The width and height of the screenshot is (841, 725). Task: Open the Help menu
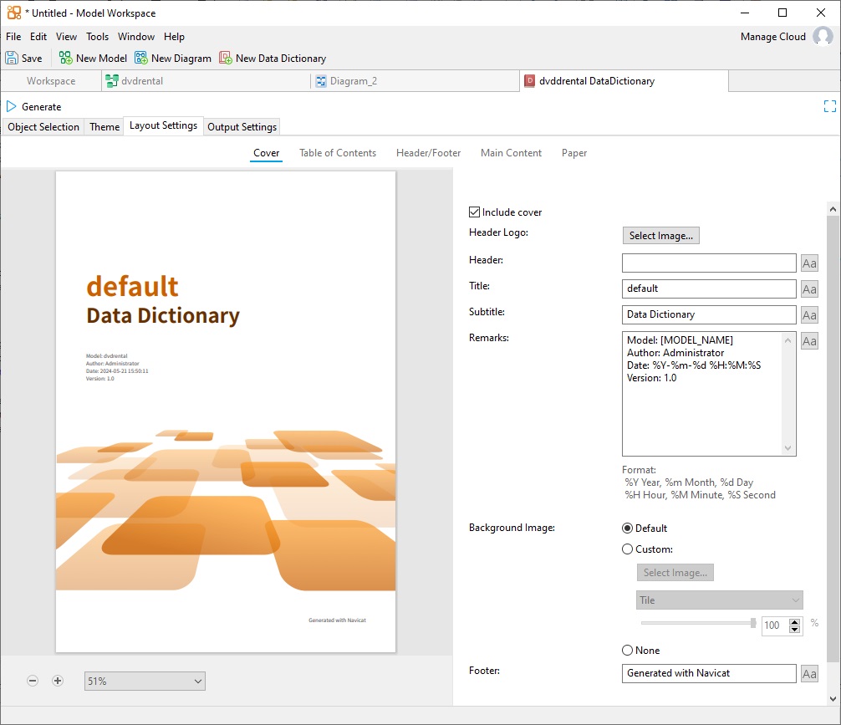175,37
